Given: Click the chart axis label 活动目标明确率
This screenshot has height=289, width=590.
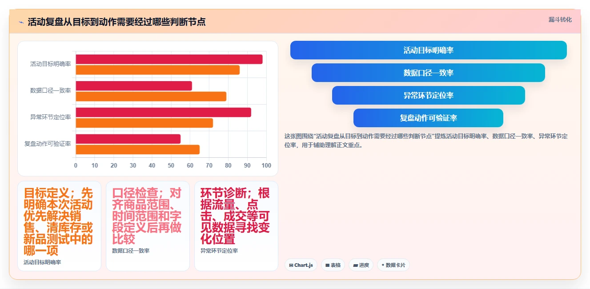Looking at the screenshot, I should click(50, 64).
